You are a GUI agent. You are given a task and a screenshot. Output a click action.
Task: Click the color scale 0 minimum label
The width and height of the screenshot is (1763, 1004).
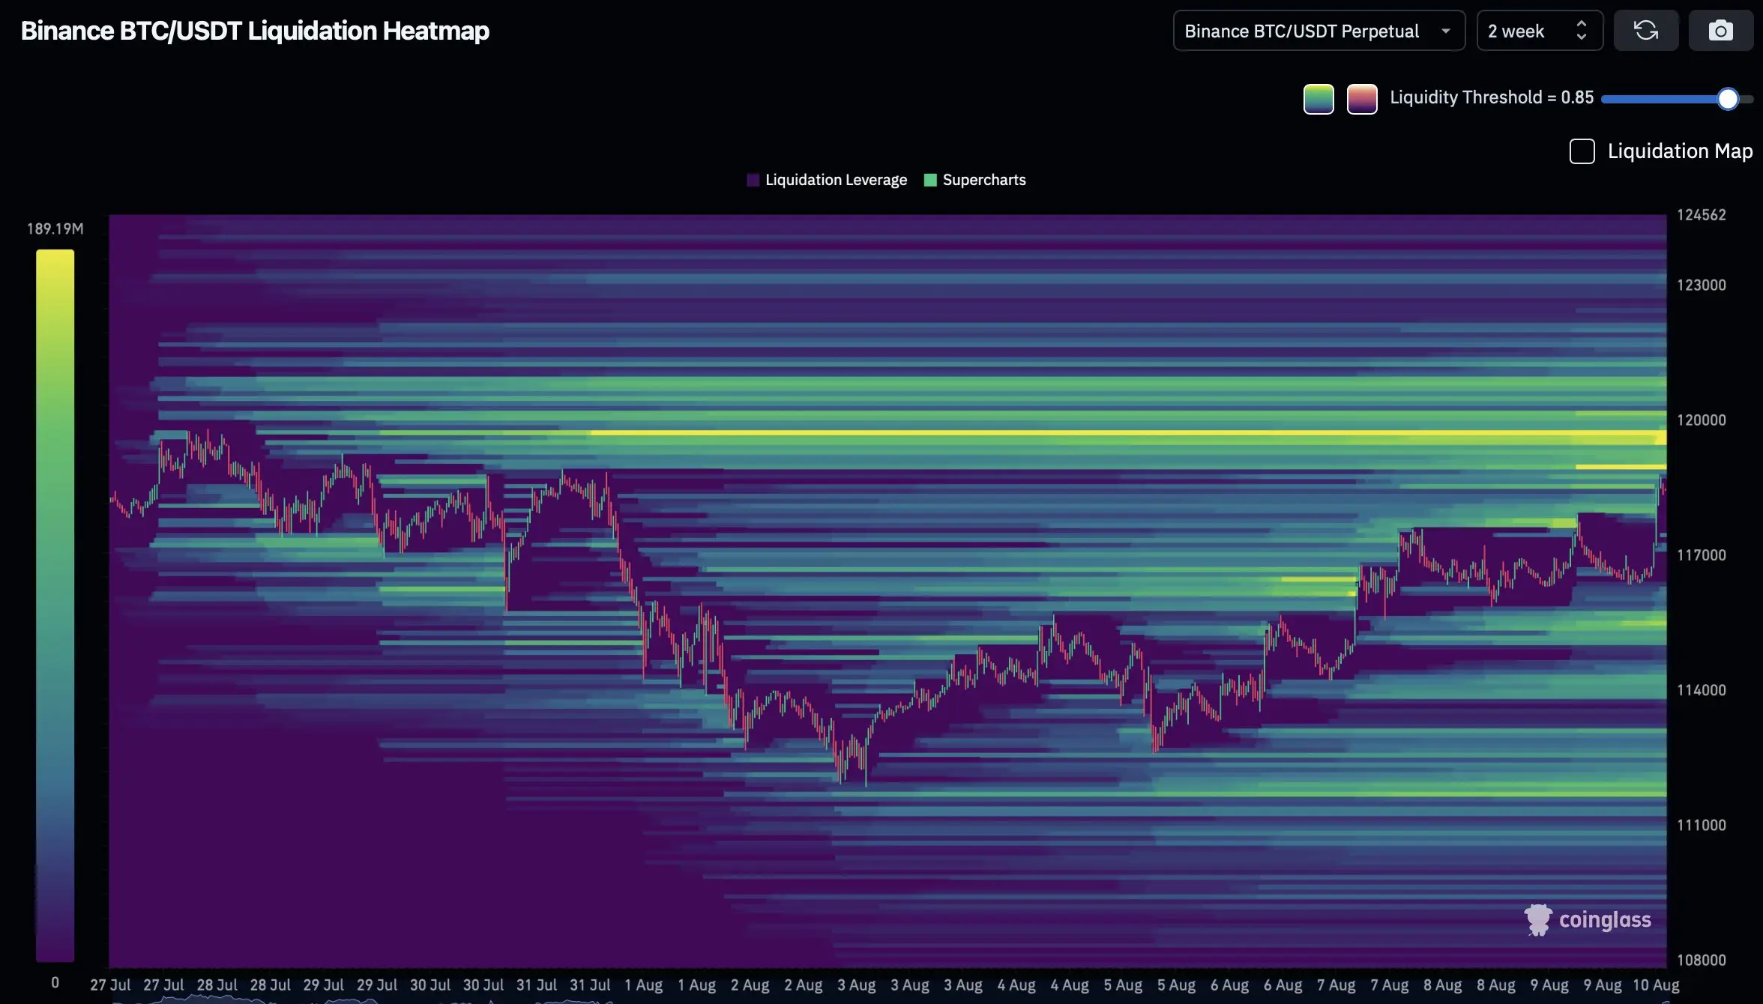tap(55, 982)
